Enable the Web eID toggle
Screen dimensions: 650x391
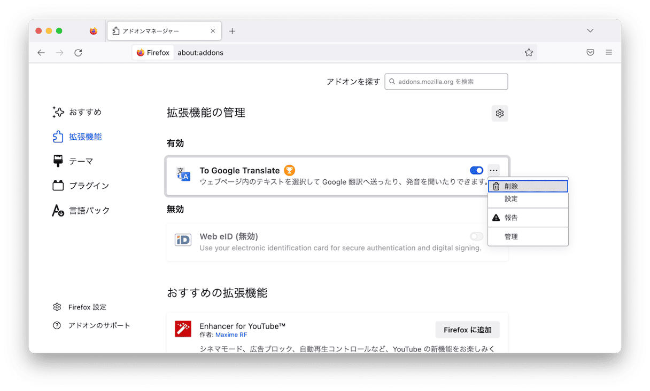coord(476,236)
